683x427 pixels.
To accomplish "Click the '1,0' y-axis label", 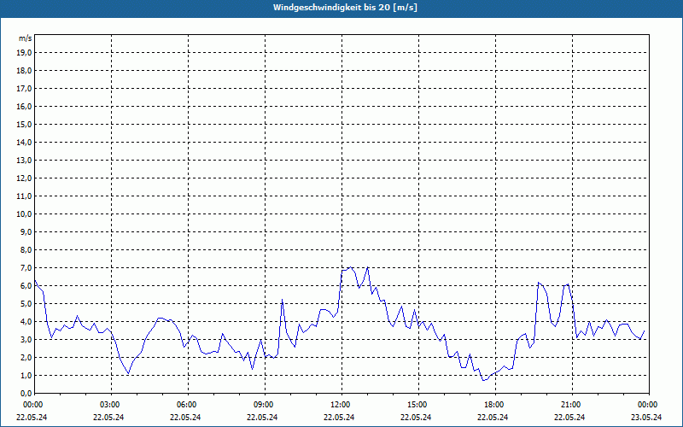I will pyautogui.click(x=26, y=376).
